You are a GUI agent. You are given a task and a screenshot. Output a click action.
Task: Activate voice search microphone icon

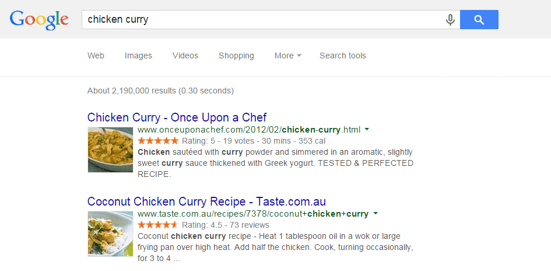pyautogui.click(x=450, y=20)
